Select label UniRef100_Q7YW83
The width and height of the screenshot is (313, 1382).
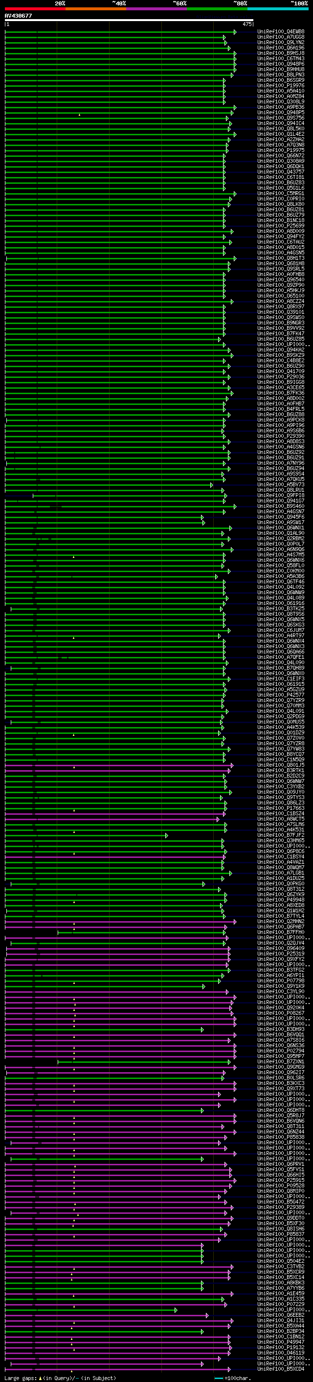tap(281, 750)
